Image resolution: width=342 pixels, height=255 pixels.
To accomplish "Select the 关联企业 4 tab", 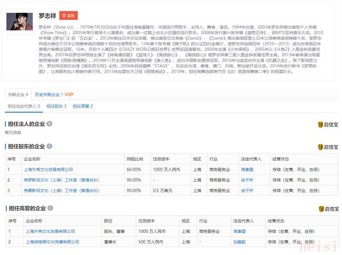I will tap(18, 95).
